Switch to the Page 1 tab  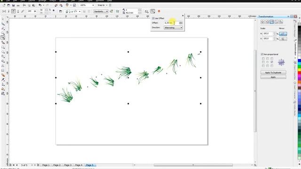tap(46, 165)
